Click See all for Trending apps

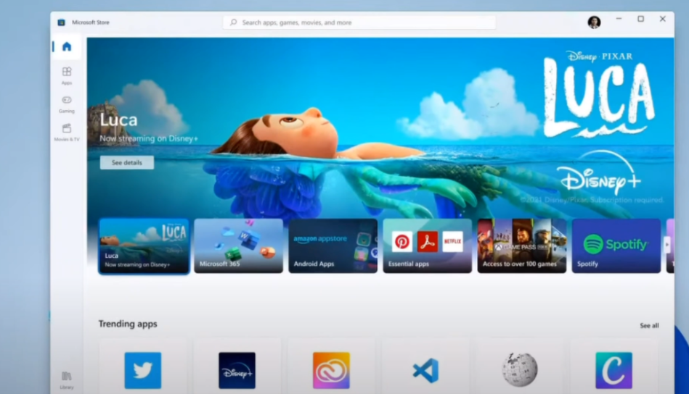pyautogui.click(x=649, y=326)
